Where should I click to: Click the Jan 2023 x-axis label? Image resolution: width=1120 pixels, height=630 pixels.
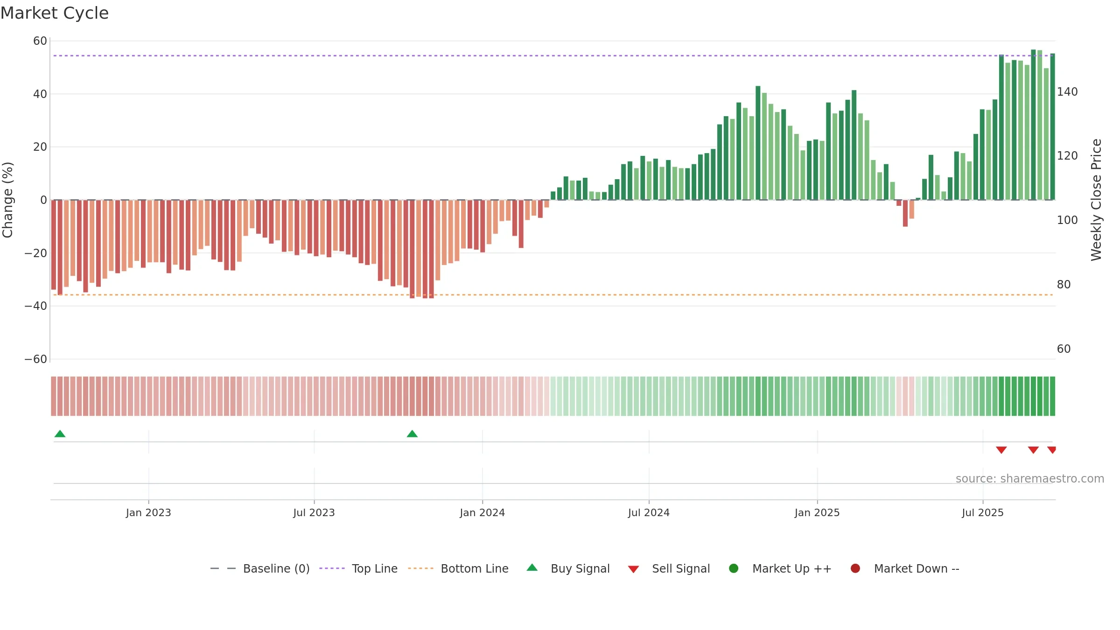pos(148,513)
